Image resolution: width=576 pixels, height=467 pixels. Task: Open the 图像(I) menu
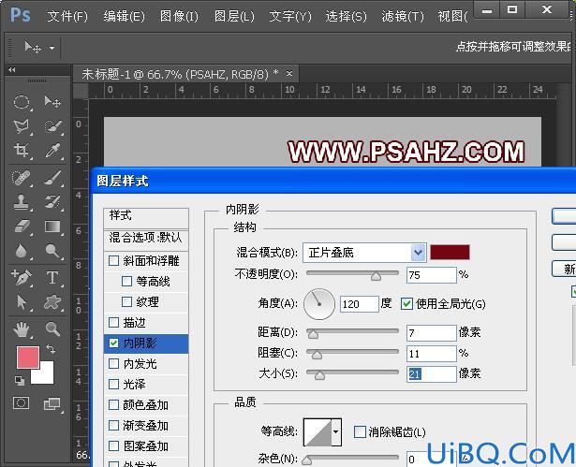pyautogui.click(x=179, y=16)
